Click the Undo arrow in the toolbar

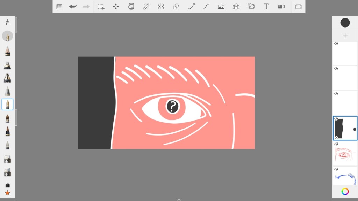coord(73,7)
